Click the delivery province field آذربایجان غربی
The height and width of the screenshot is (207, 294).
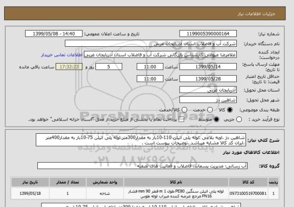(208, 90)
